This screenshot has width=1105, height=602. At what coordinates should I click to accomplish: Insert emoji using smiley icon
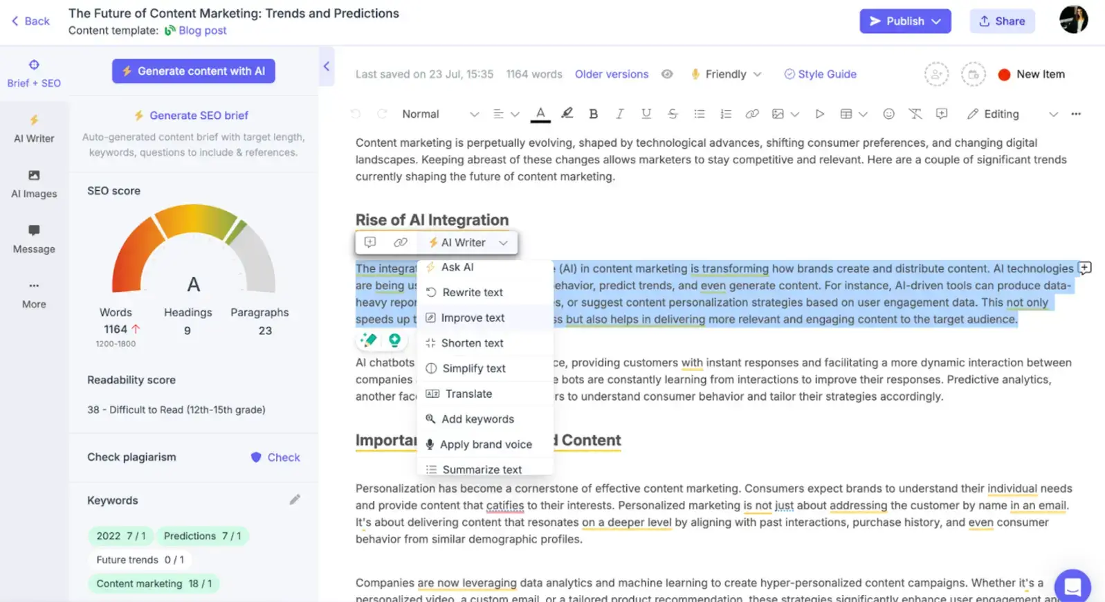[888, 114]
